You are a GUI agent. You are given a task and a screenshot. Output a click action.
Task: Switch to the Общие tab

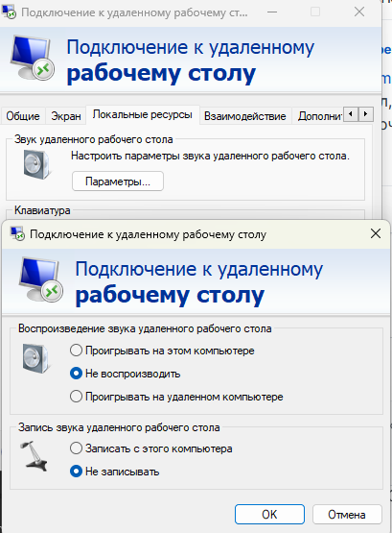coord(23,116)
